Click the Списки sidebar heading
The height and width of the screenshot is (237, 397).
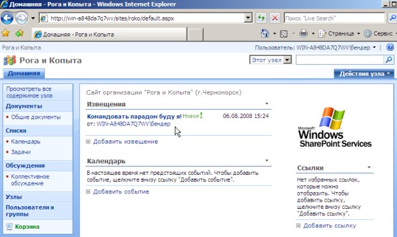[16, 131]
